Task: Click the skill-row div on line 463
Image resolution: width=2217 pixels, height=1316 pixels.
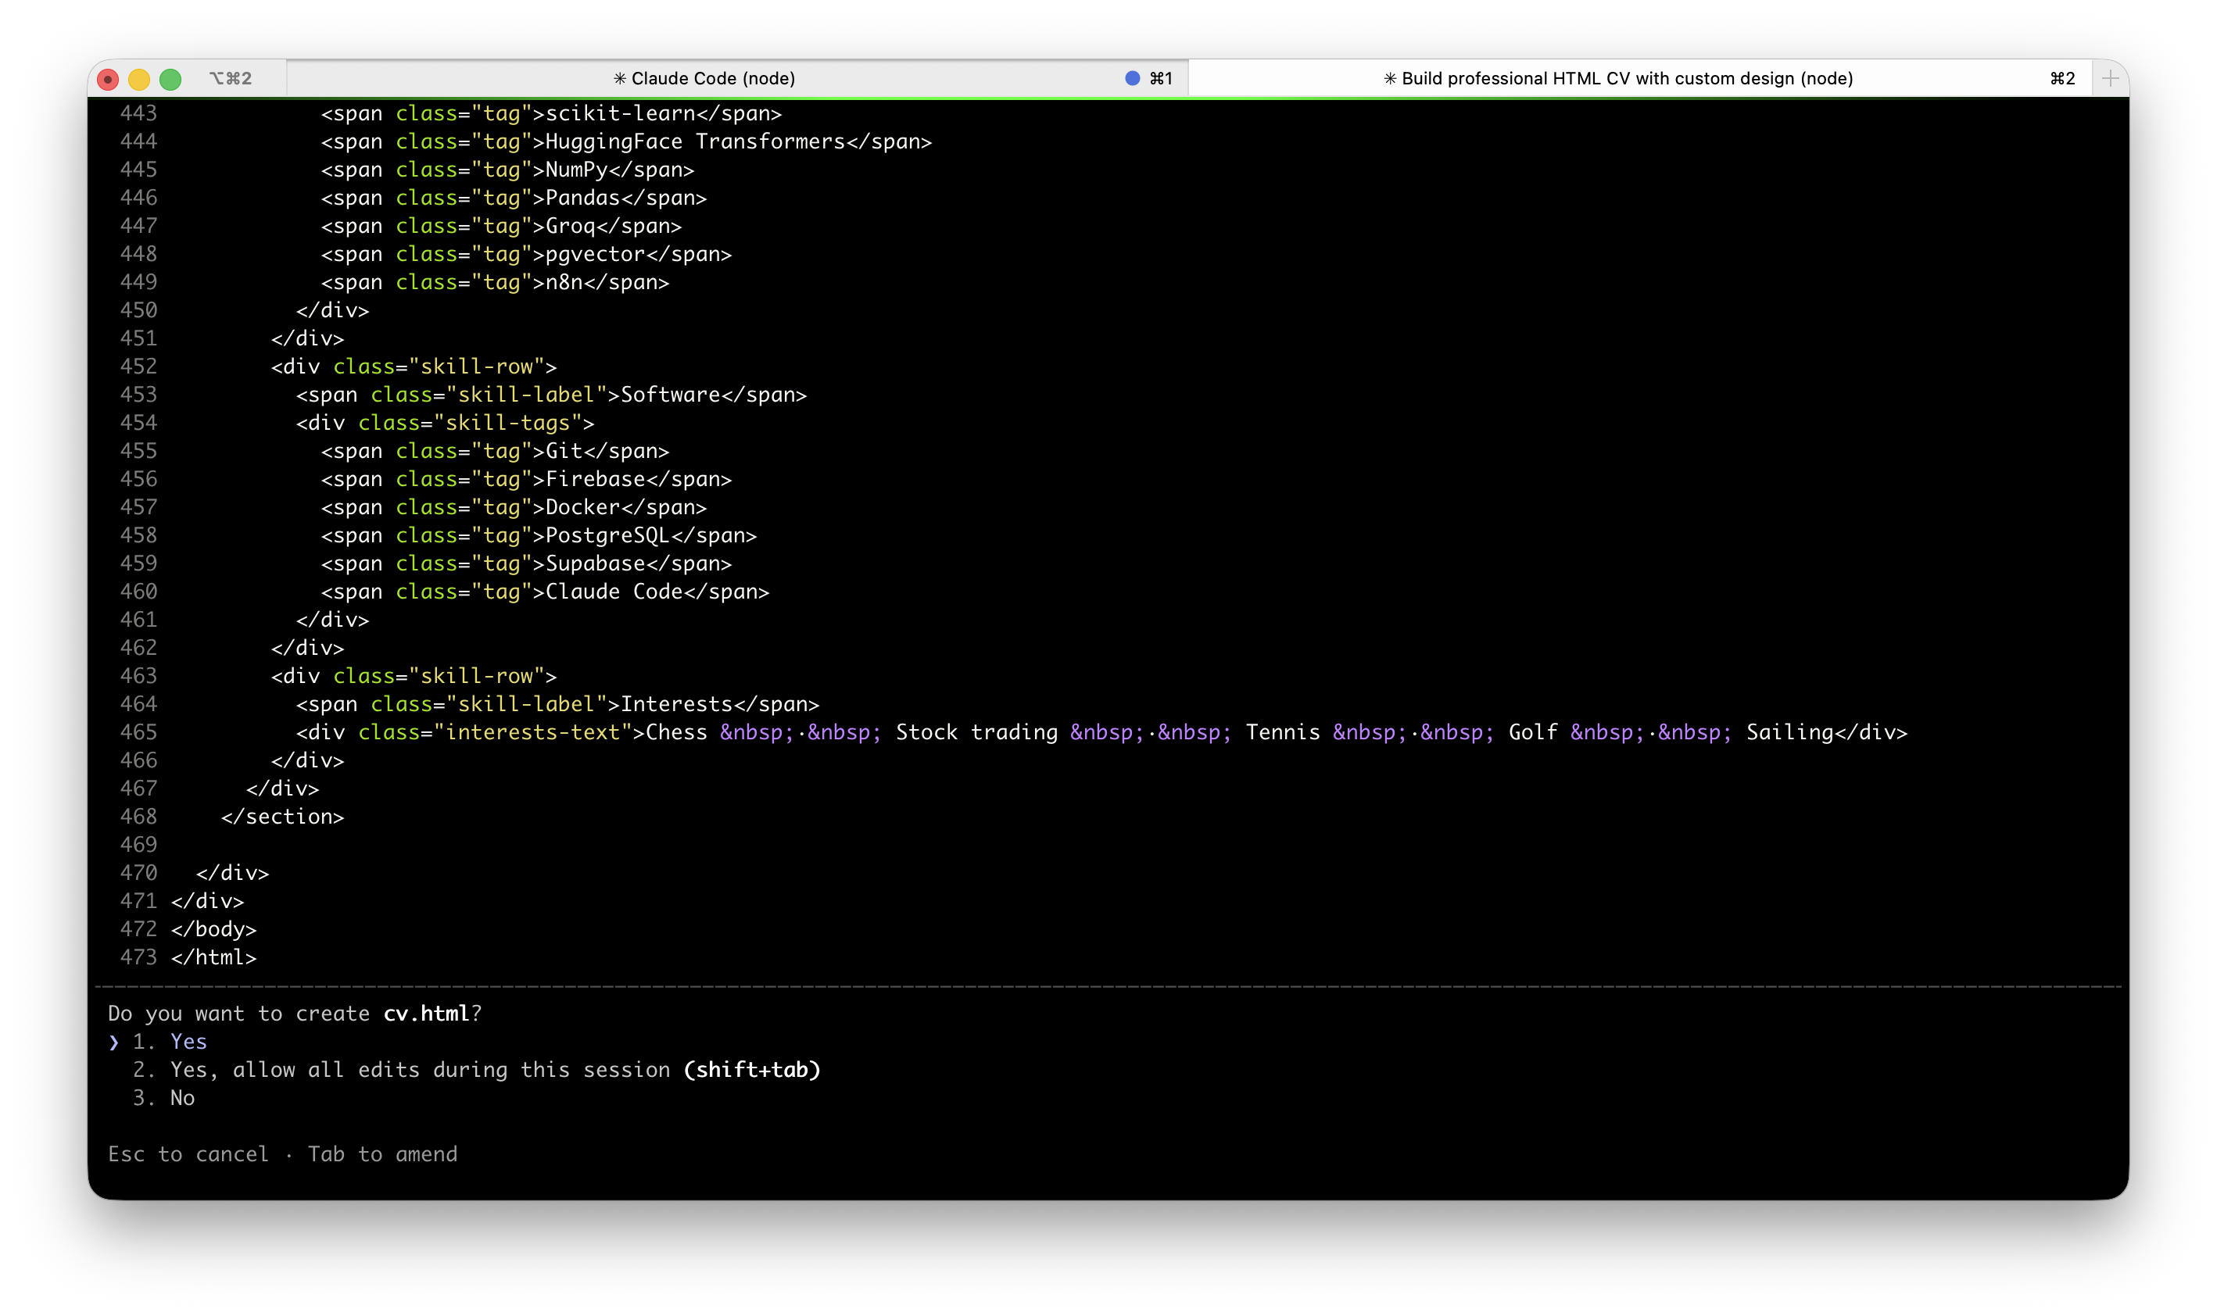Action: [414, 676]
